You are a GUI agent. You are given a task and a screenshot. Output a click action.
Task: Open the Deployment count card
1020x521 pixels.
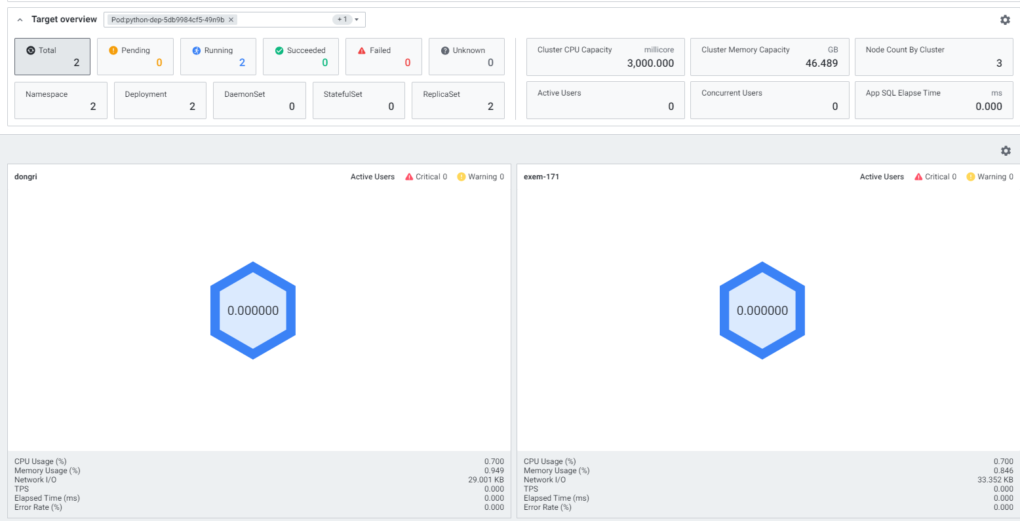click(160, 100)
